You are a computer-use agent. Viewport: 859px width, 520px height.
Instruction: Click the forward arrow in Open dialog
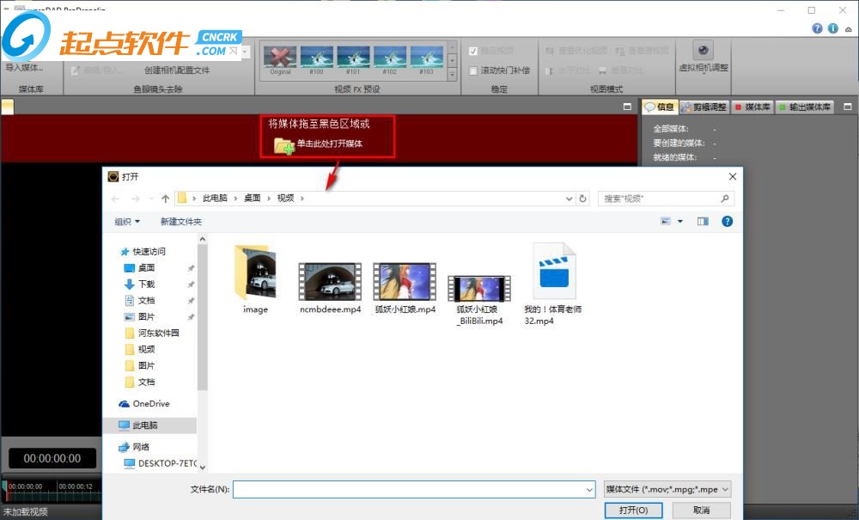[x=136, y=199]
